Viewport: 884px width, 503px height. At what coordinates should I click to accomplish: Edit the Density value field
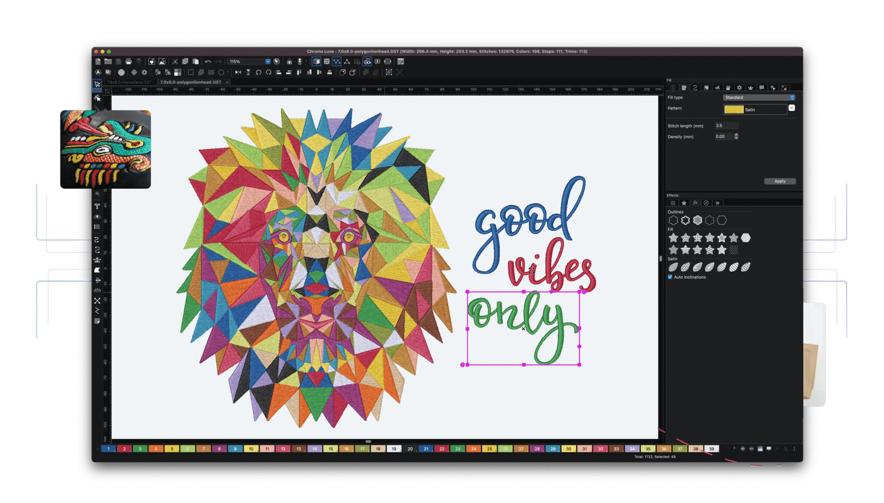tap(723, 136)
